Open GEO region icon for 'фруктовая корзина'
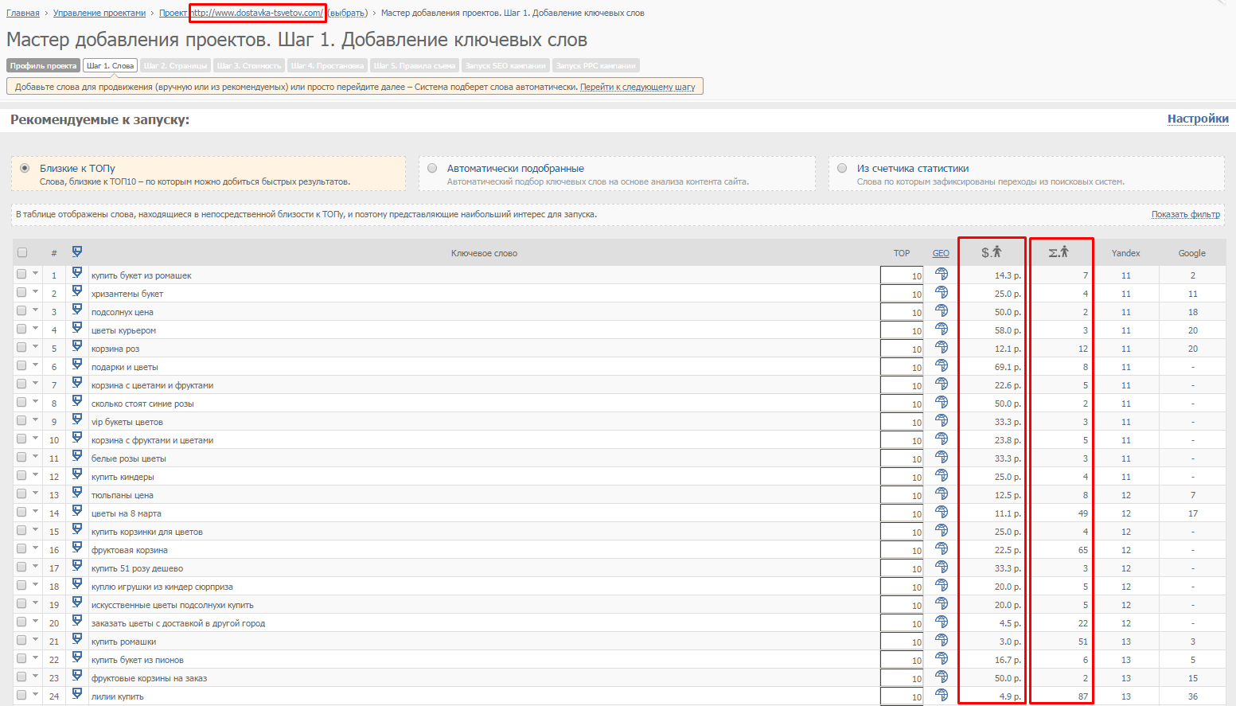The height and width of the screenshot is (706, 1236). (942, 548)
